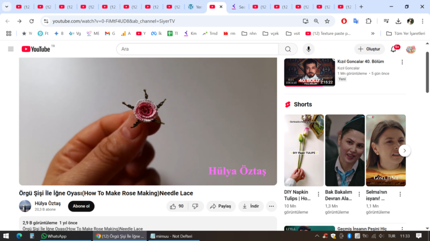Image resolution: width=430 pixels, height=241 pixels.
Task: Open the Oluştur create menu
Action: tap(369, 49)
